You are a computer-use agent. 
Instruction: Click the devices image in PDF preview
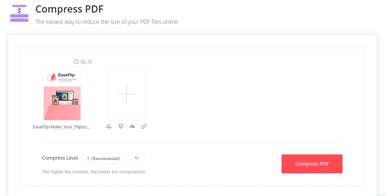click(x=64, y=98)
